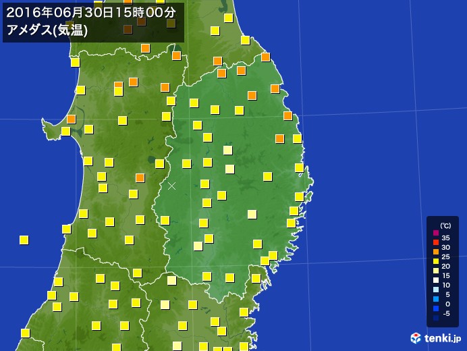Click the bright yellow legend swatch above 20
The width and height of the screenshot is (467, 351).
pos(436,261)
